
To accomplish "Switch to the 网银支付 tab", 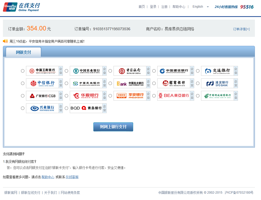I will pos(23,52).
